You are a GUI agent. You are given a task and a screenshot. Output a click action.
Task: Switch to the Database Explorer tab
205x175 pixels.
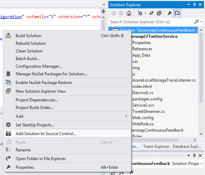pos(187,147)
